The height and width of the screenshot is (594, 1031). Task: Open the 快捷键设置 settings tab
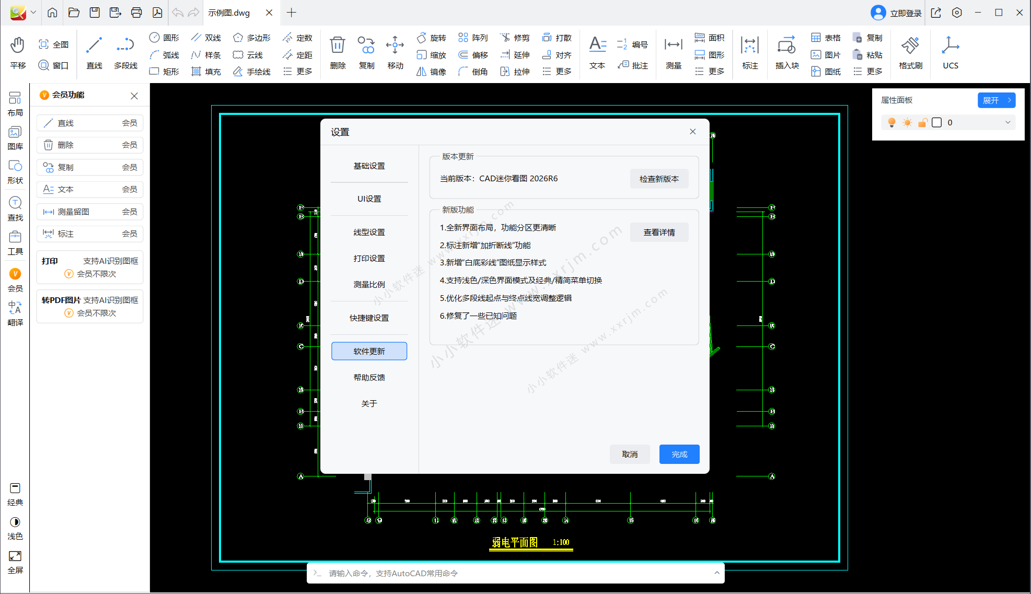(369, 318)
